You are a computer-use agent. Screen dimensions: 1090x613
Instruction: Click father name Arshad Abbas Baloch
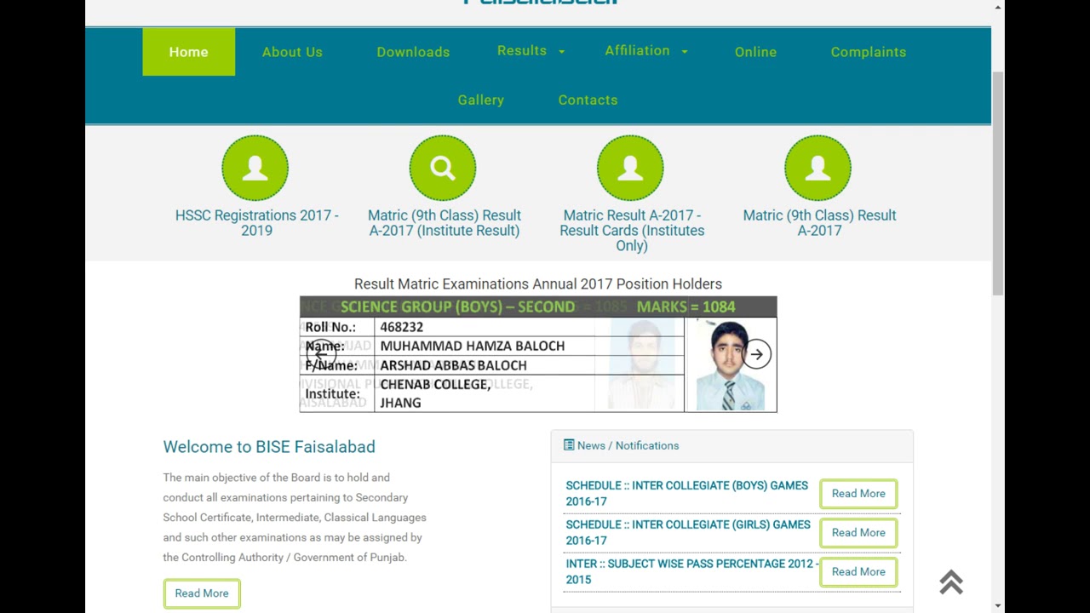tap(453, 365)
